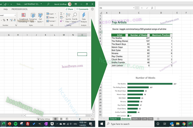Open PowerPoint from the taskbar
193x128 pixels.
9,124
